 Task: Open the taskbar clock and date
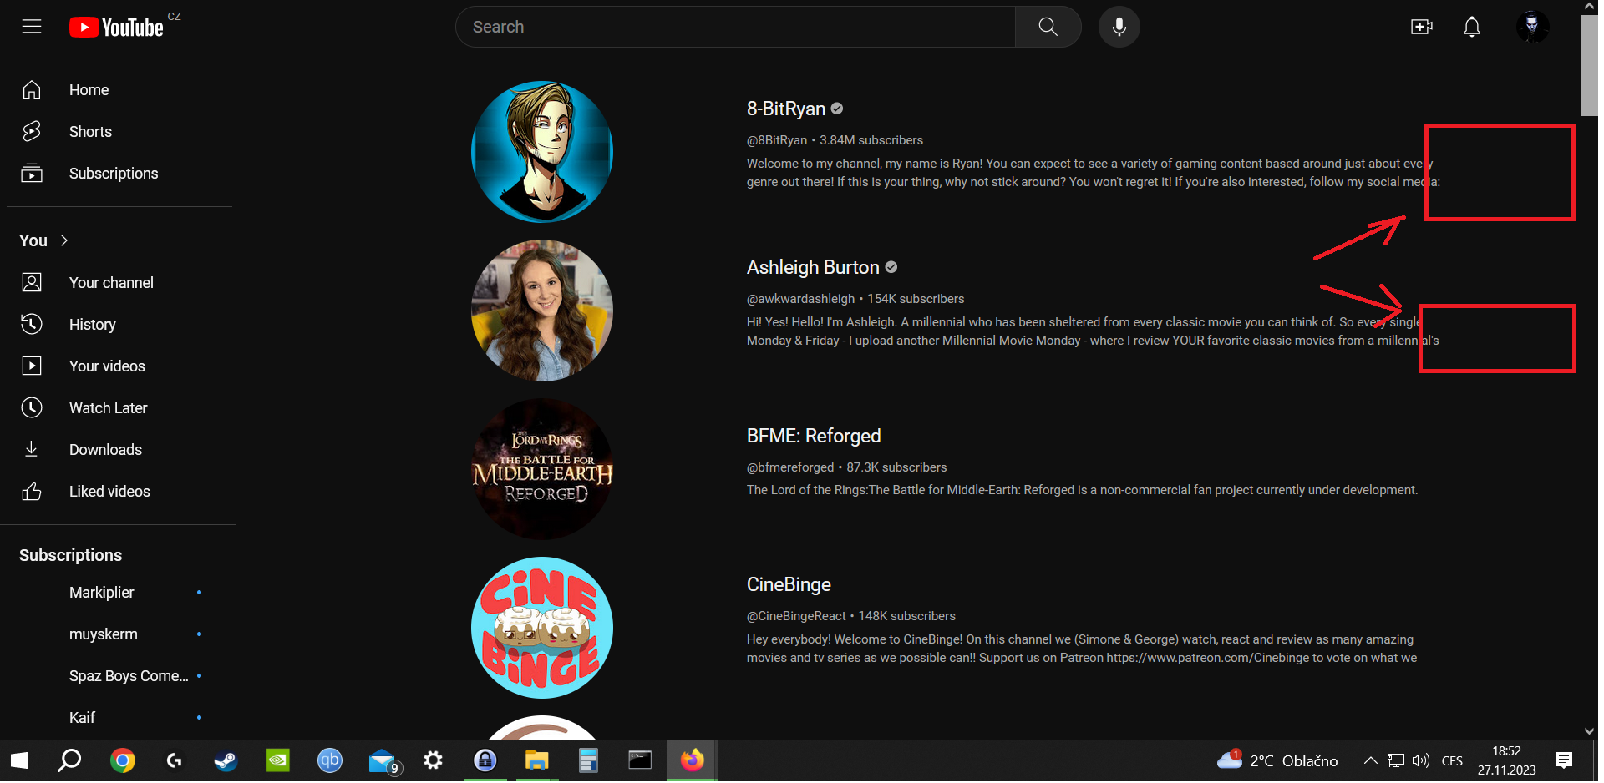[x=1506, y=760]
